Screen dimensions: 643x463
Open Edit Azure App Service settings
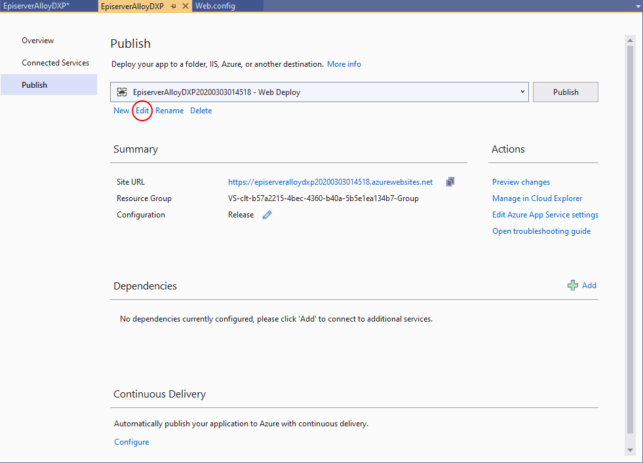[x=545, y=215]
